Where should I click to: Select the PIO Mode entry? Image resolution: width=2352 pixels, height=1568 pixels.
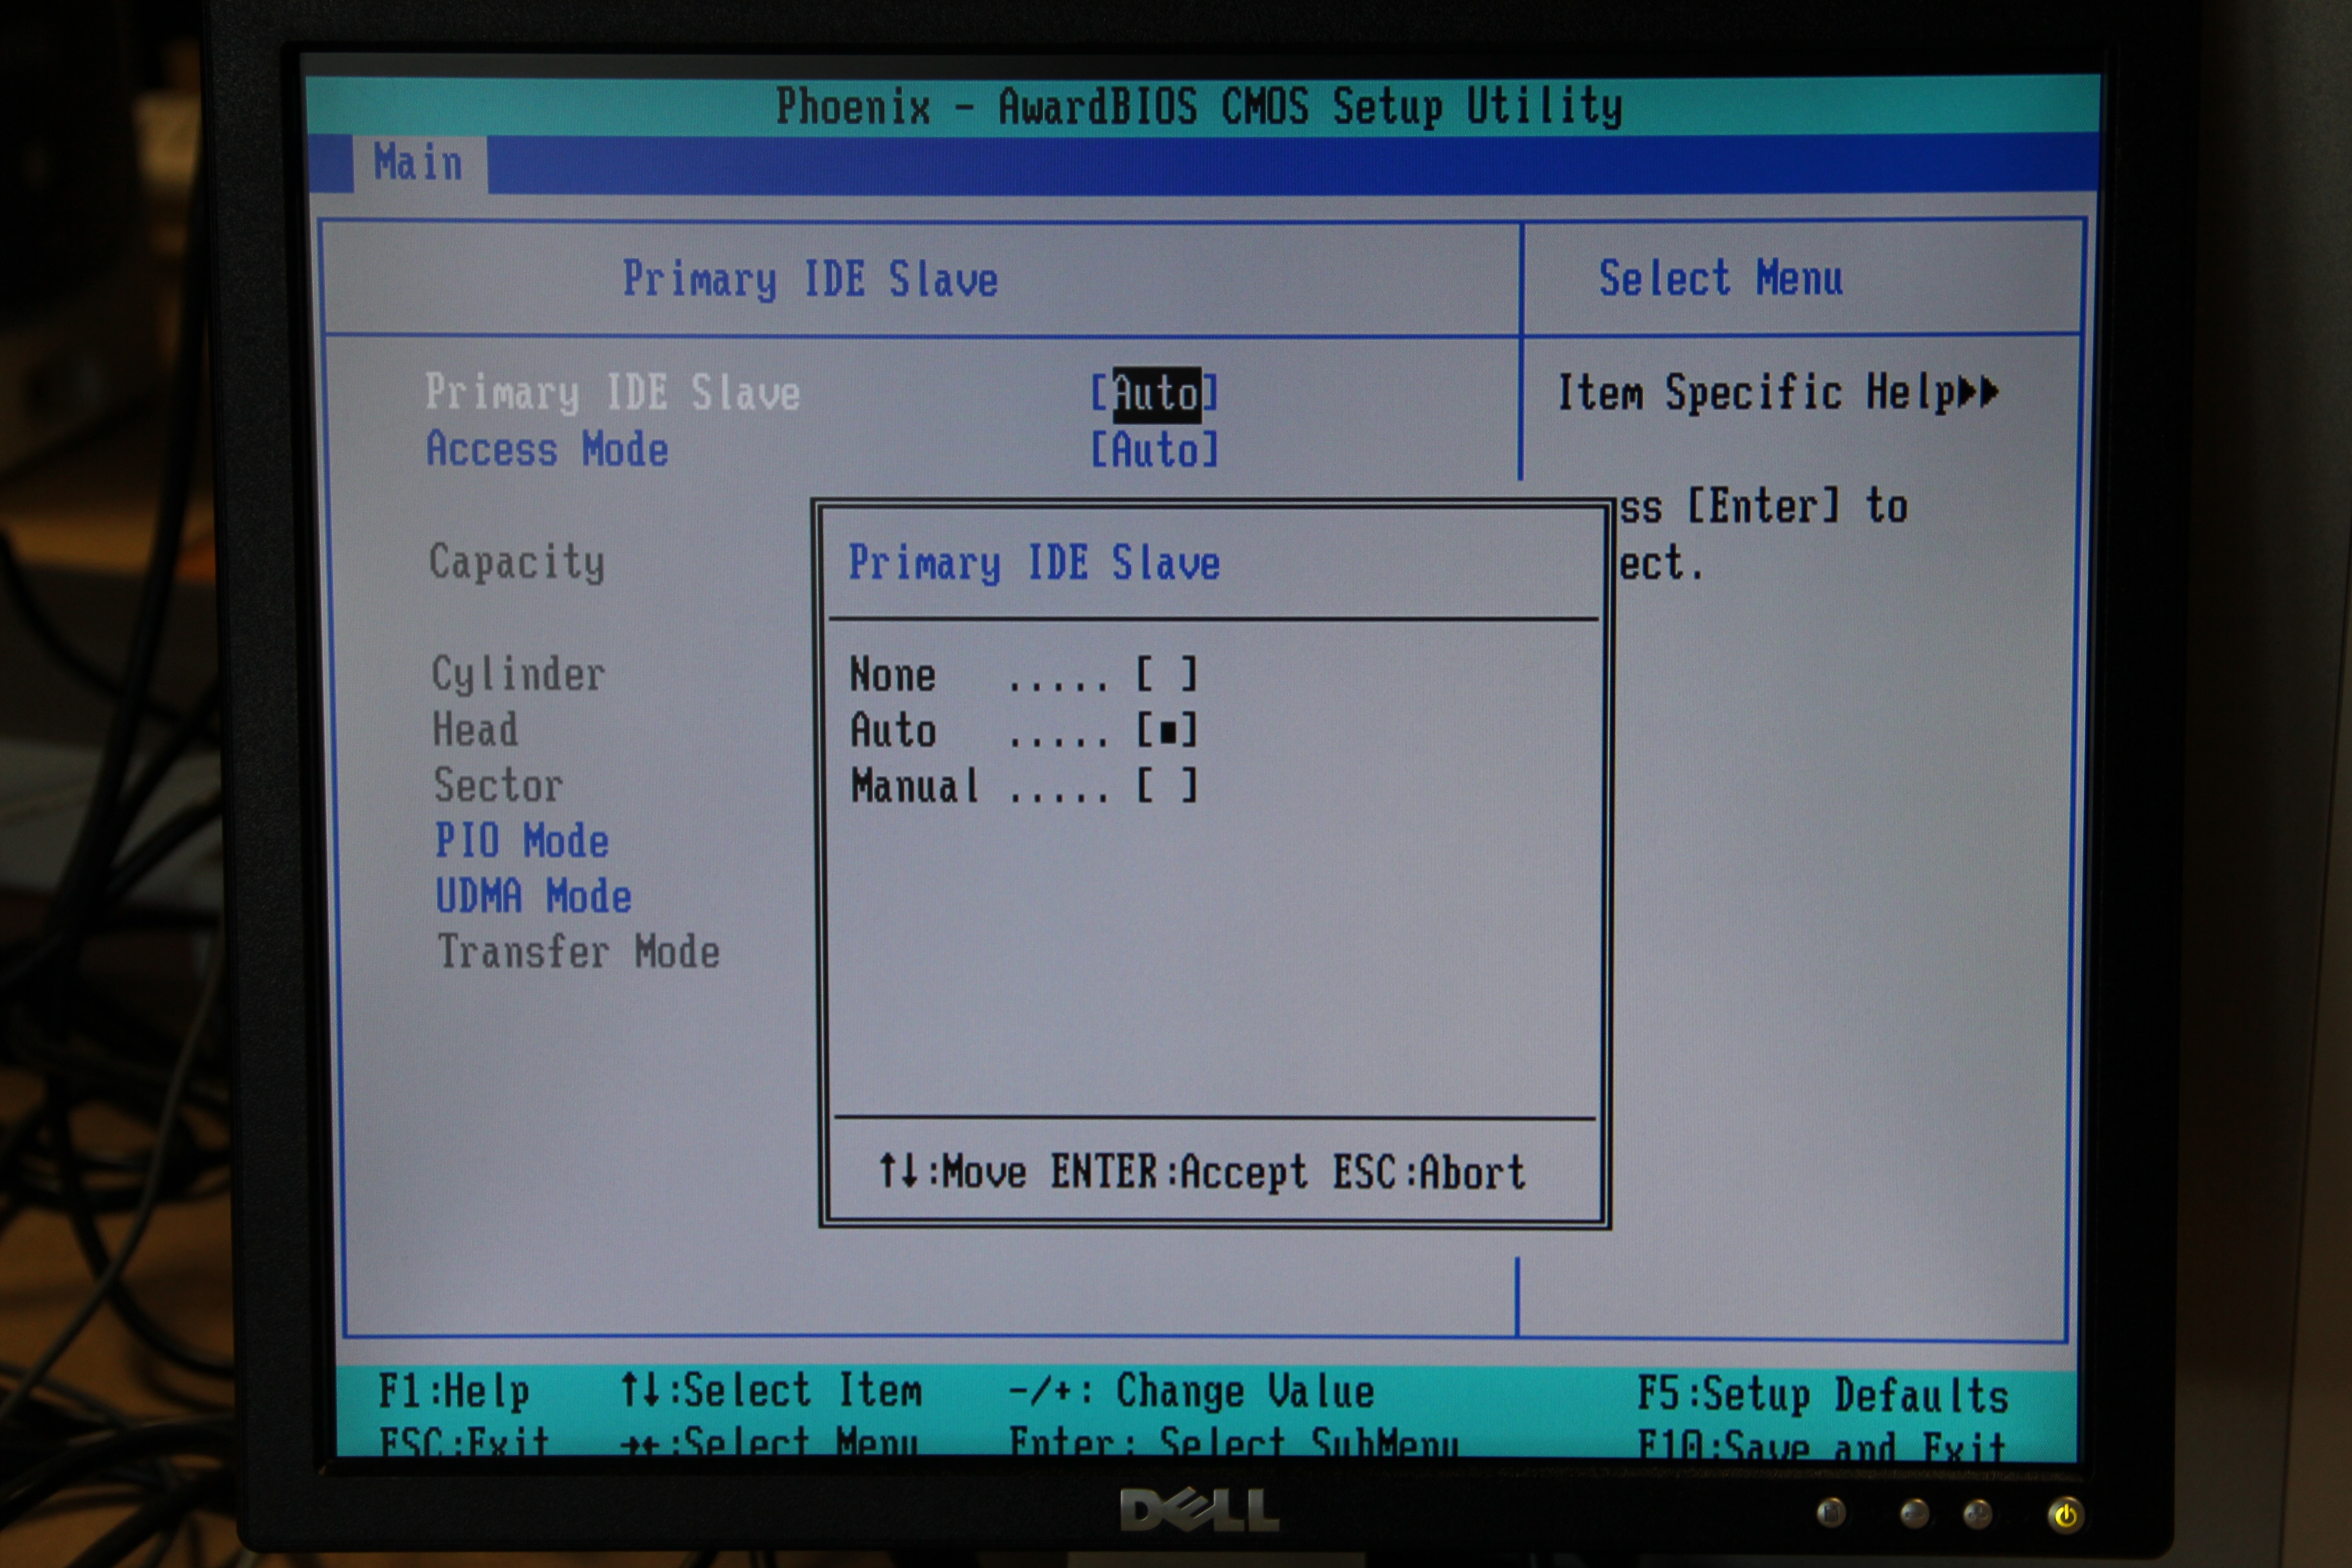click(x=522, y=841)
